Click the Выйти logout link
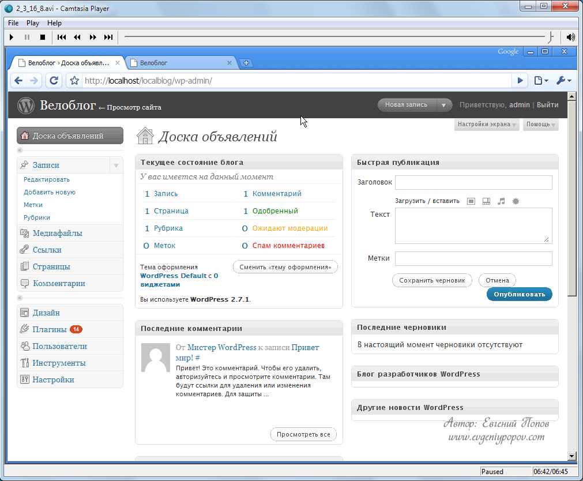 [547, 105]
